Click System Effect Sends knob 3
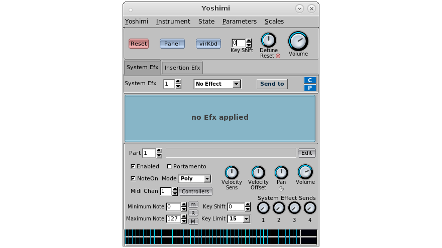The width and height of the screenshot is (442, 248). (294, 208)
